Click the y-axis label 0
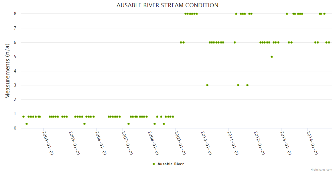335x172 pixels. click(x=15, y=128)
